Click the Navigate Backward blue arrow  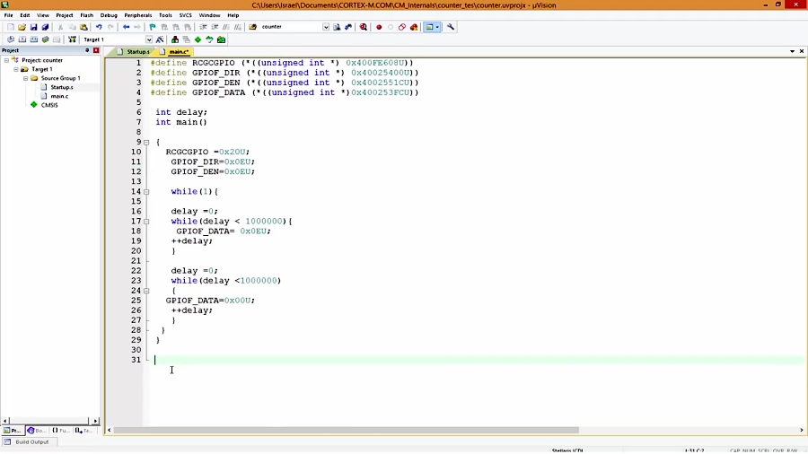click(x=126, y=27)
